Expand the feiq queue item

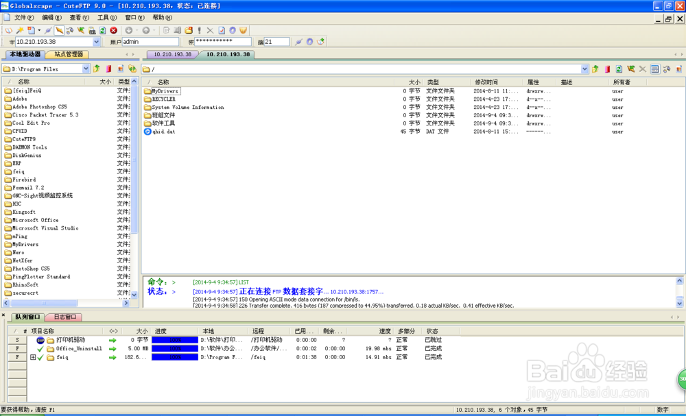pyautogui.click(x=33, y=358)
